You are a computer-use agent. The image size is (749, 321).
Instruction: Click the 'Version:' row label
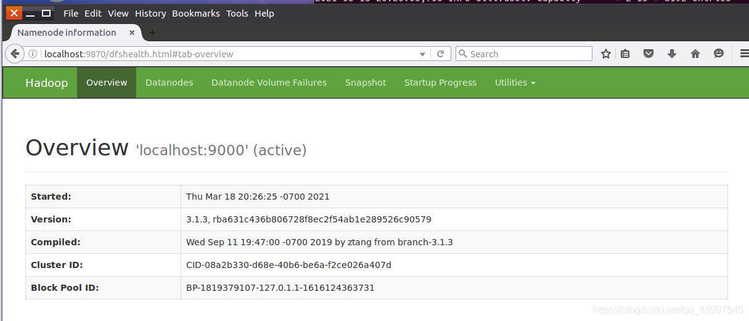[51, 219]
